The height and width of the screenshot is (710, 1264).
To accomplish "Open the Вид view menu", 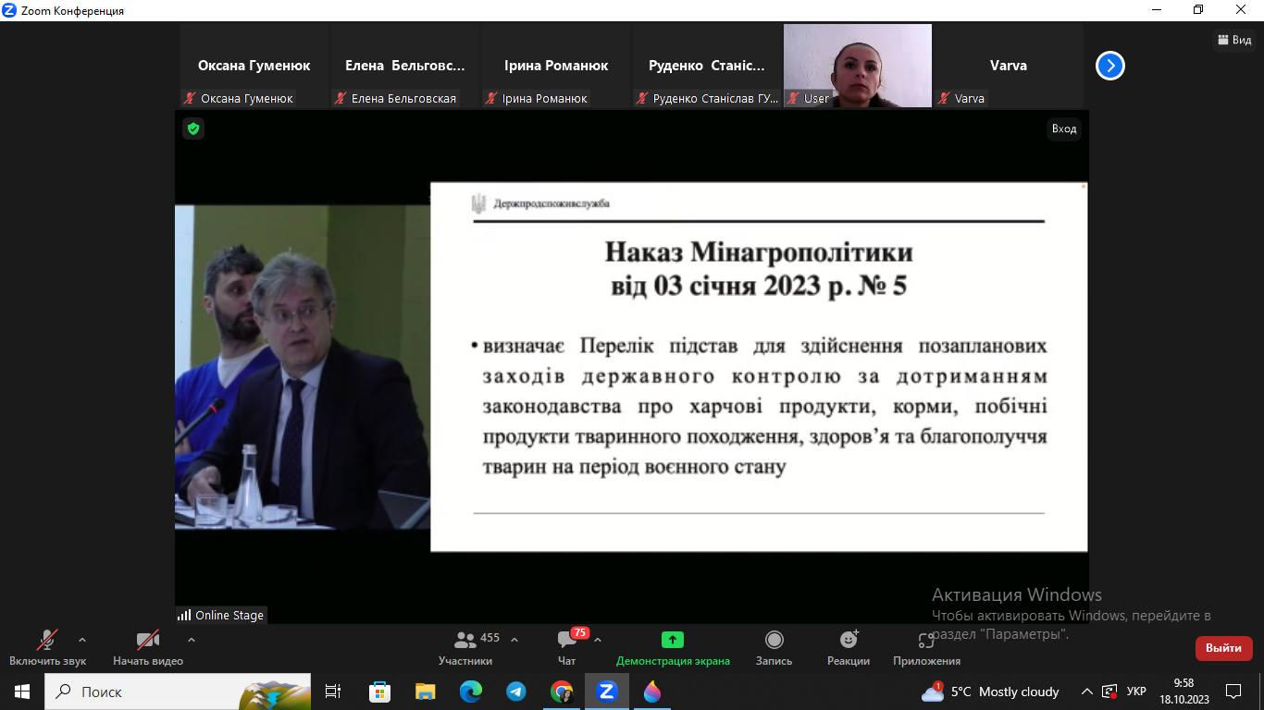I will (1235, 40).
